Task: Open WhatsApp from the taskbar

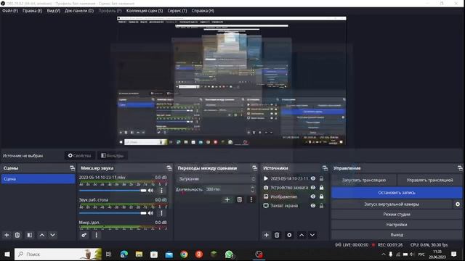Action: 229,254
